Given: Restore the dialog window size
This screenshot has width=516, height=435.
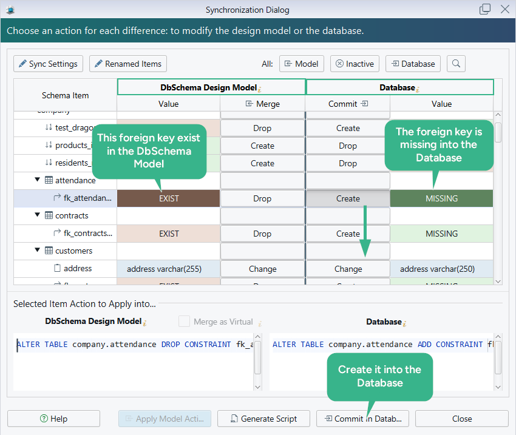Looking at the screenshot, I should [x=485, y=9].
